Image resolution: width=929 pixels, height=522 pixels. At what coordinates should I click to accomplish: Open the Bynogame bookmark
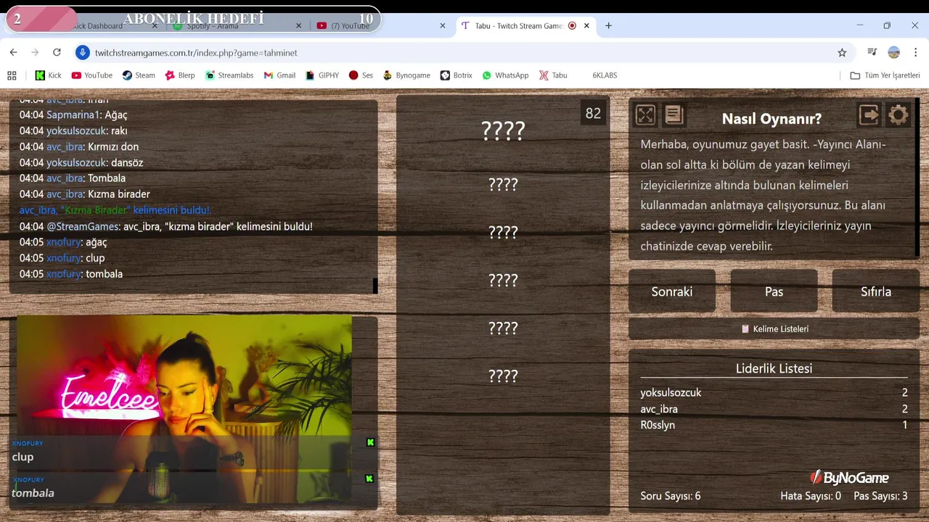click(406, 75)
